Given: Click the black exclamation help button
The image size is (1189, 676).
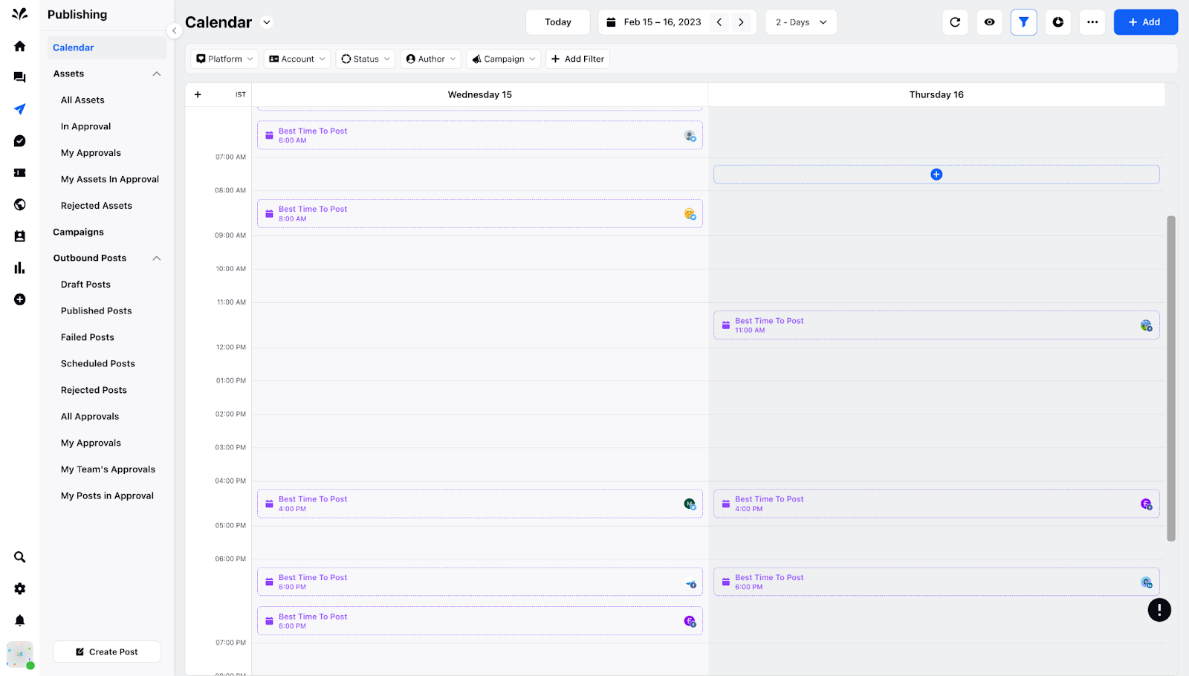Looking at the screenshot, I should [x=1159, y=610].
